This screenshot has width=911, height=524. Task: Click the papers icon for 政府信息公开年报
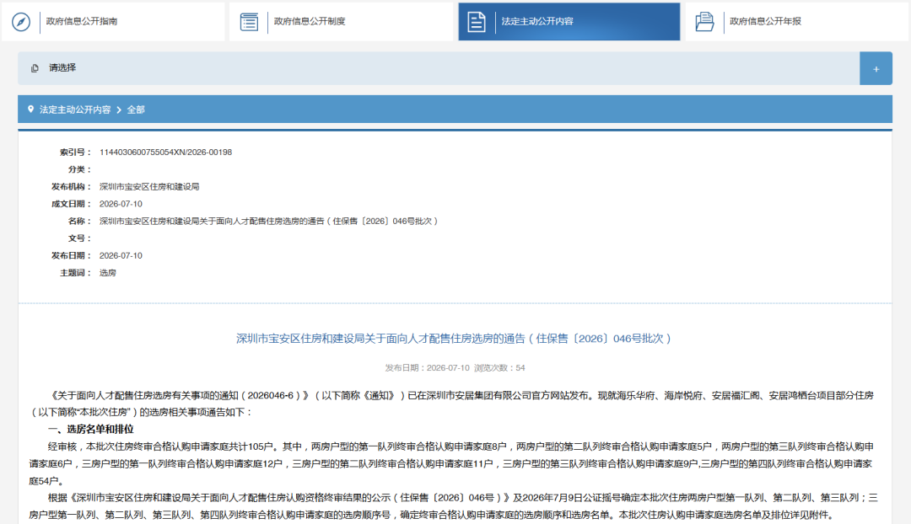[x=704, y=21]
